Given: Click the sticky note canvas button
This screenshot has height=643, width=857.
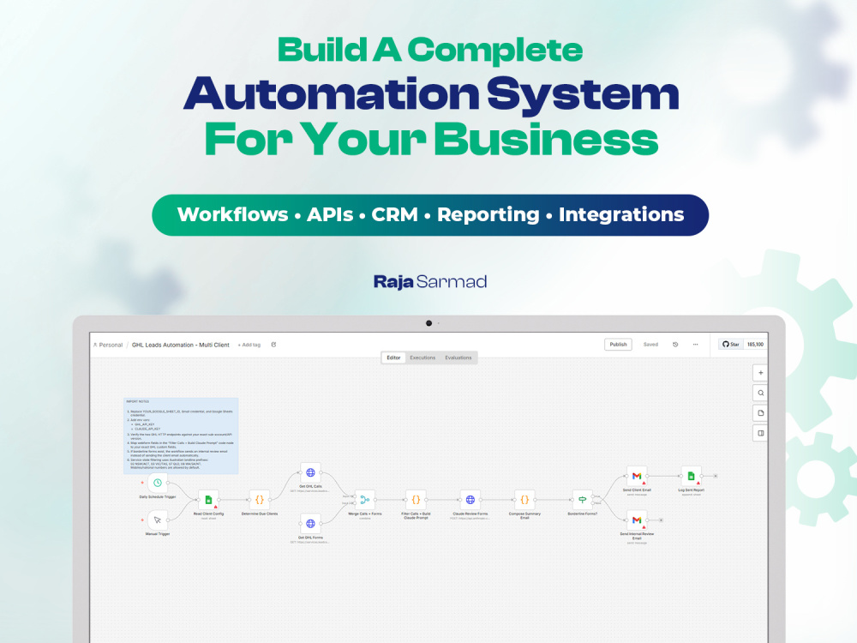Looking at the screenshot, I should coord(760,413).
